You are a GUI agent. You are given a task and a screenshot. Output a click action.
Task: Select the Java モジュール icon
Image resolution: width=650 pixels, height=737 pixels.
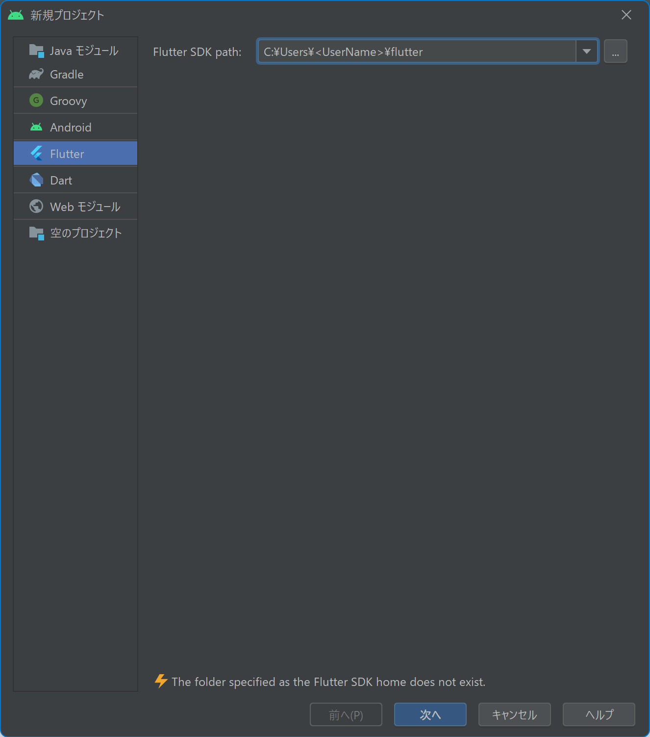pos(36,50)
